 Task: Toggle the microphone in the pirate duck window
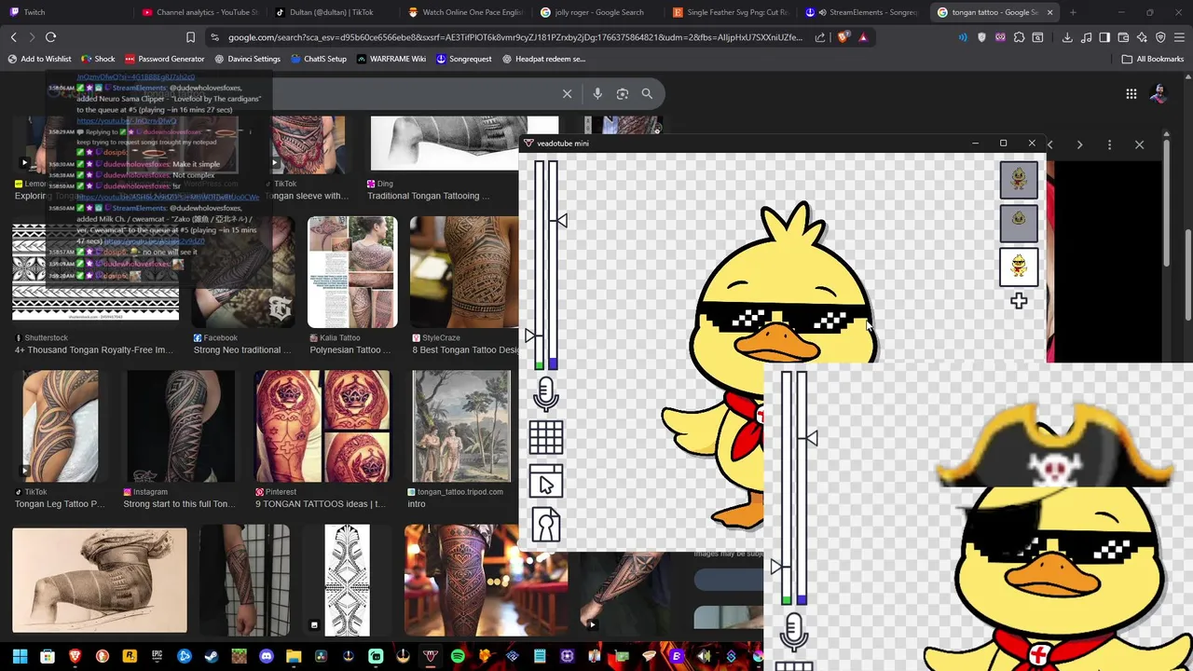[794, 632]
